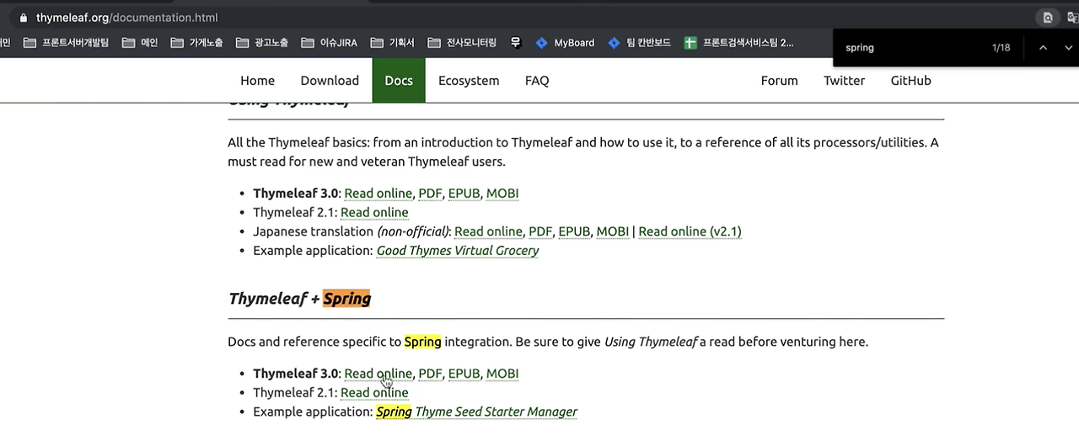The height and width of the screenshot is (441, 1079).
Task: Click the yellow-highlighted Spring word in the Docs and reference sentence
Action: click(x=422, y=342)
